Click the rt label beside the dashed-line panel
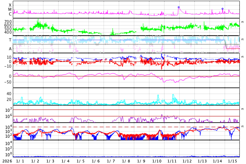The height and width of the screenshot is (164, 246). (242, 126)
